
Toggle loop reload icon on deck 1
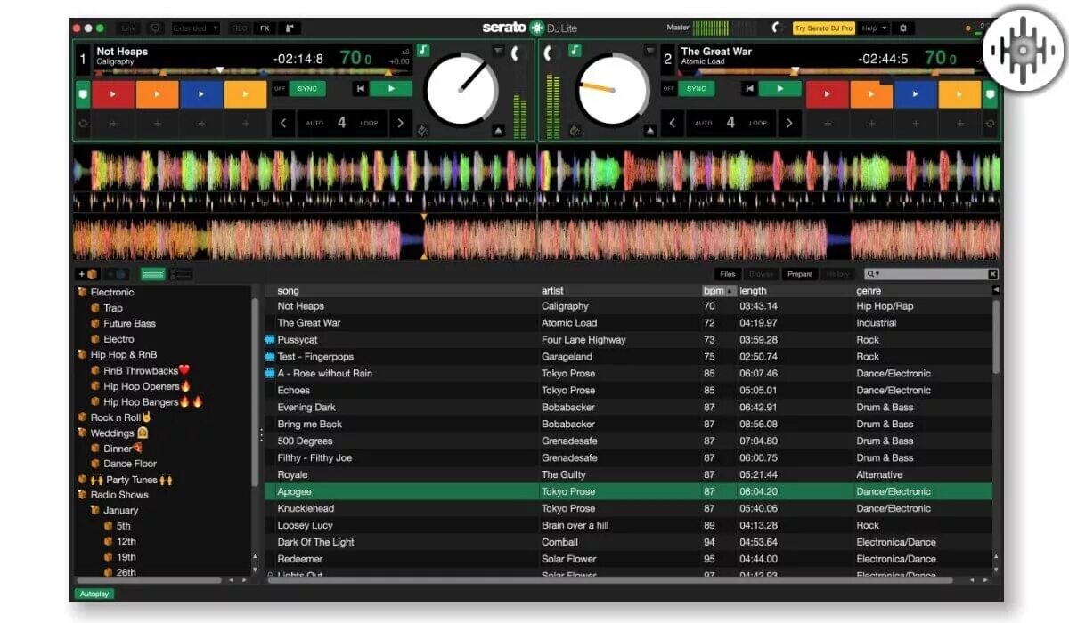(83, 124)
